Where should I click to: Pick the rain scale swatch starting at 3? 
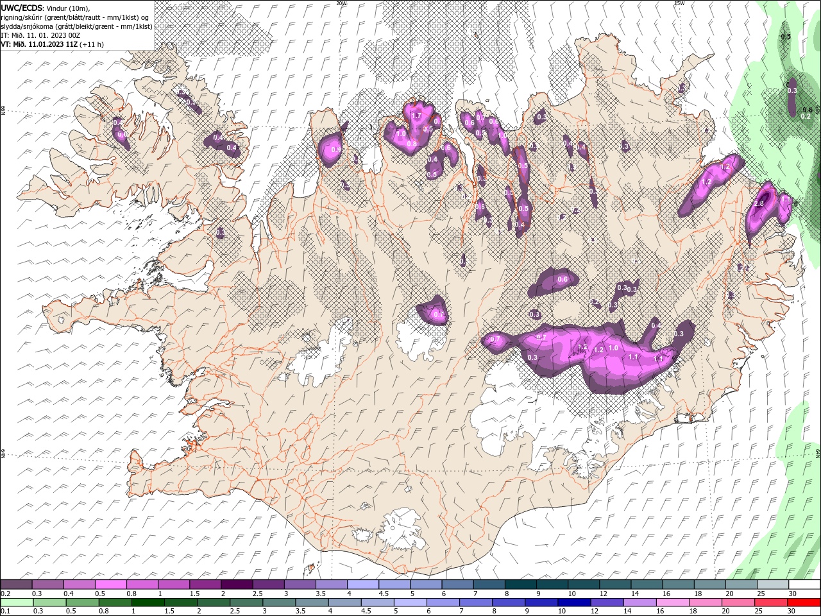coord(279,603)
